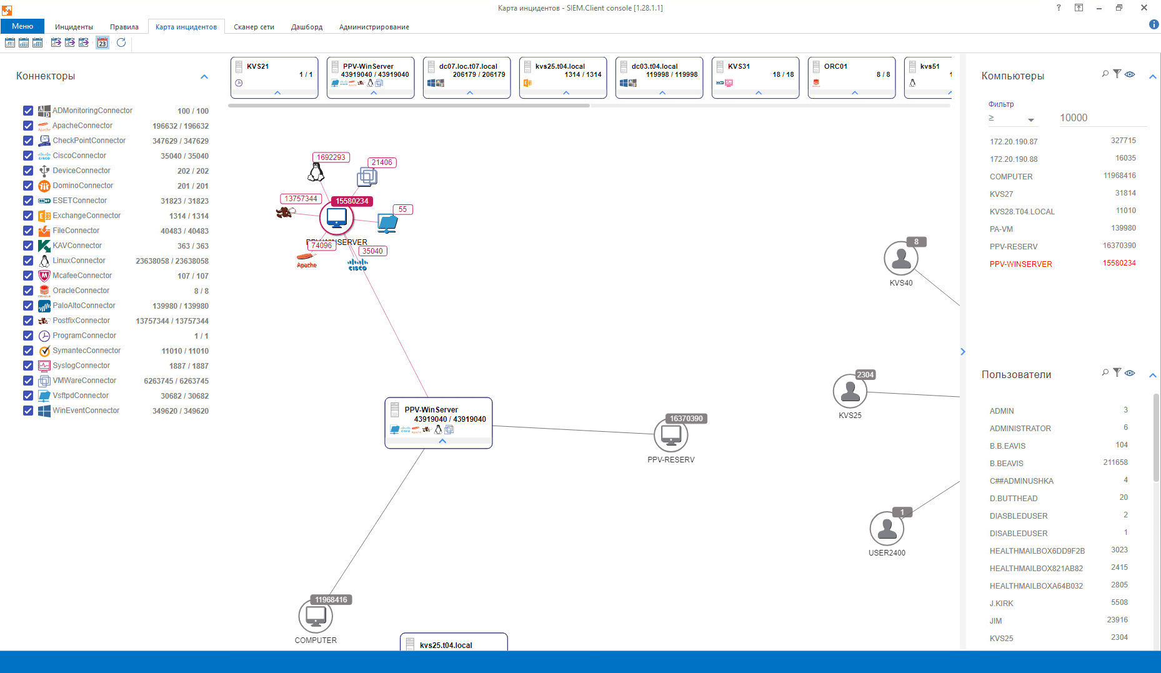Click the calendar icon showing 23
This screenshot has width=1161, height=673.
click(102, 42)
